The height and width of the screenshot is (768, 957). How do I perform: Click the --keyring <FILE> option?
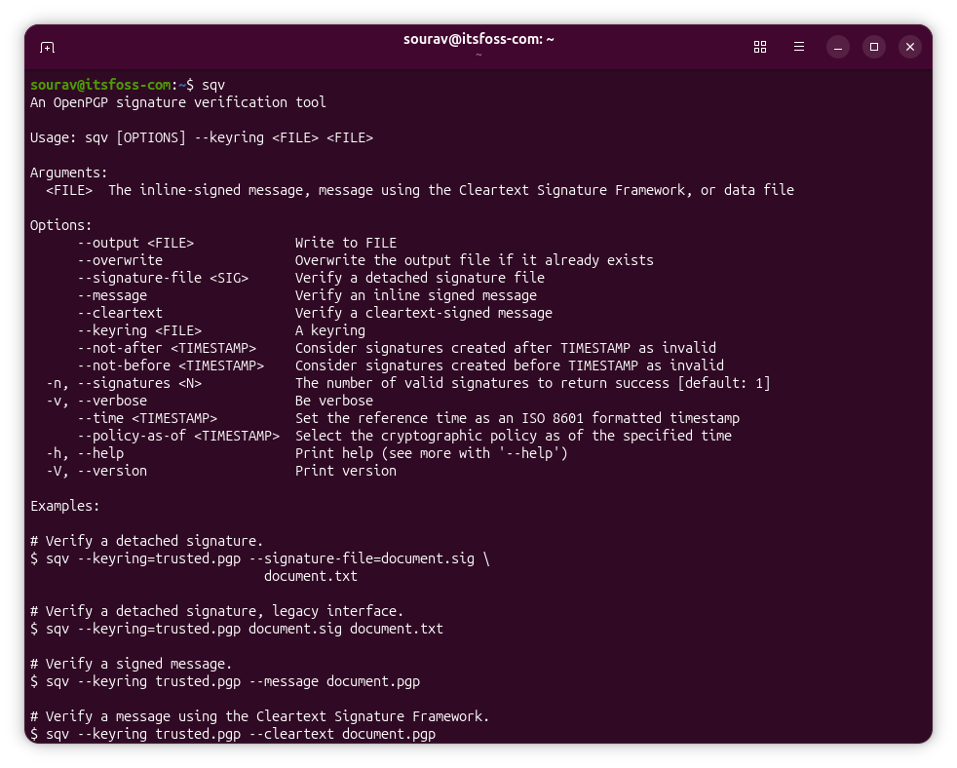(x=139, y=331)
